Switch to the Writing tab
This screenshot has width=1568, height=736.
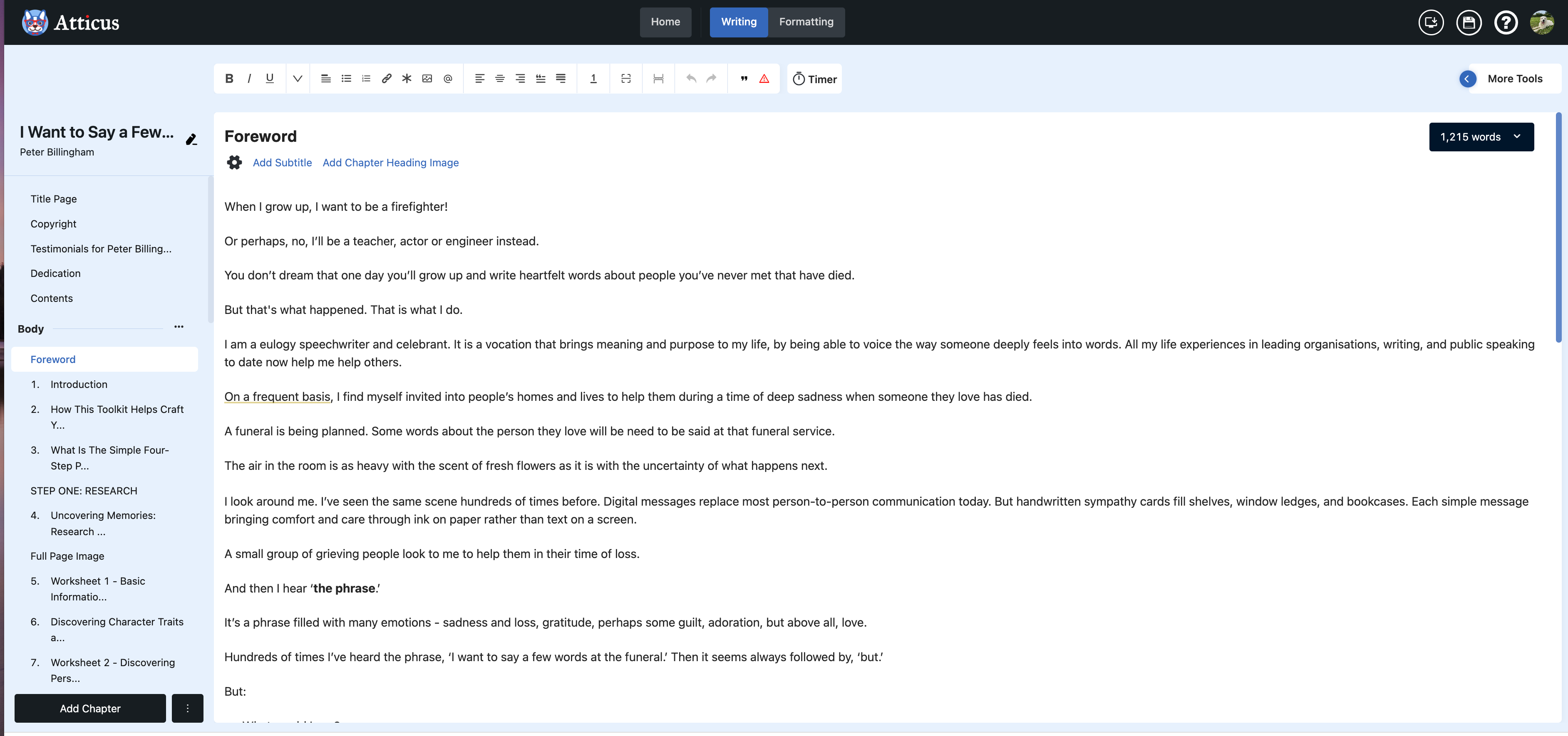[x=739, y=22]
